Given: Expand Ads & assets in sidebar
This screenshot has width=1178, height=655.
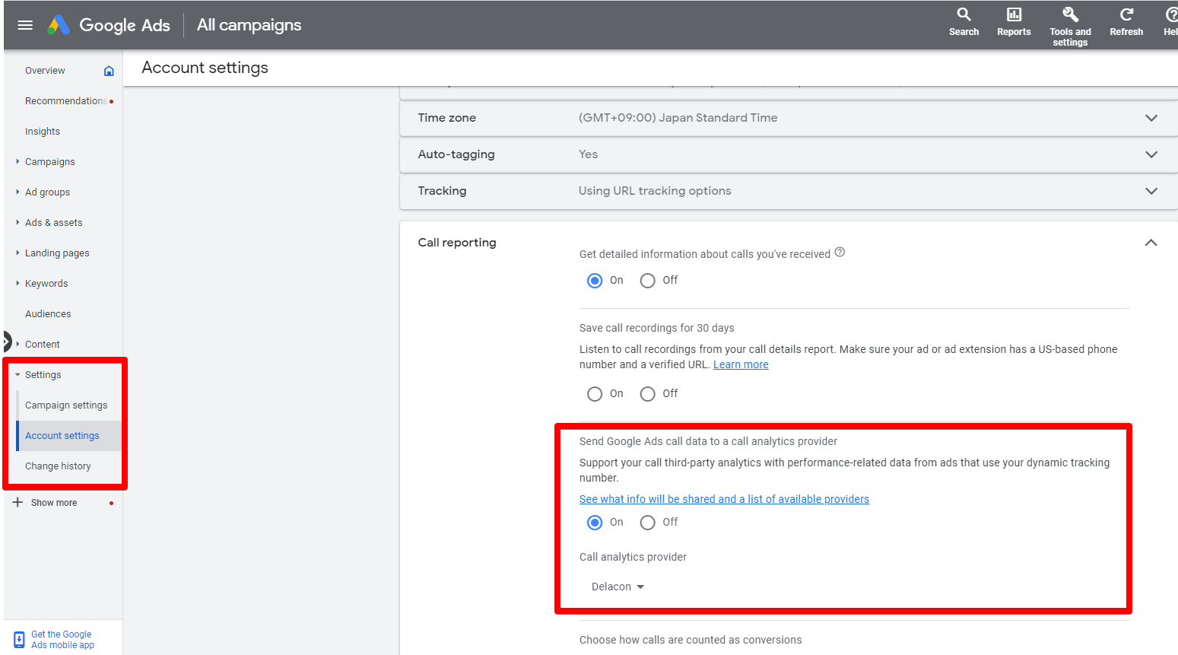Looking at the screenshot, I should (17, 222).
